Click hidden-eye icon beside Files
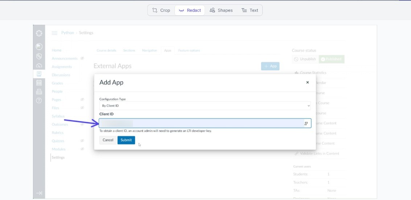The height and width of the screenshot is (200, 411). [82, 108]
